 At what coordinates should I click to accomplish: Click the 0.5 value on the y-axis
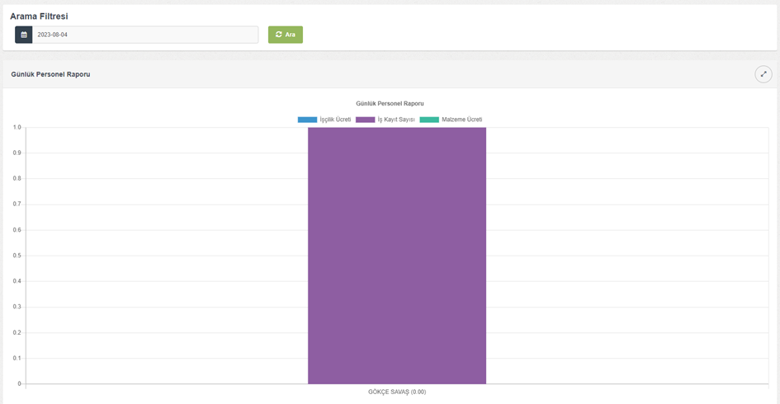click(17, 256)
